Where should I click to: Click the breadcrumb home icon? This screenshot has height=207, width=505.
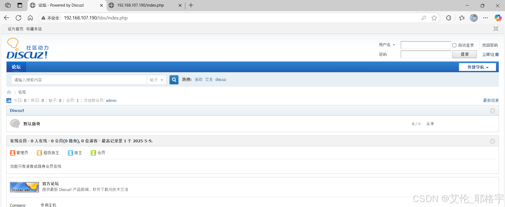click(x=9, y=92)
